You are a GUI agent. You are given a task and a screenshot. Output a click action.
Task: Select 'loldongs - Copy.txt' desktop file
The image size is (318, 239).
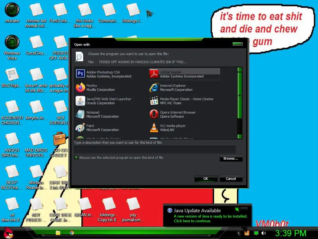click(109, 209)
